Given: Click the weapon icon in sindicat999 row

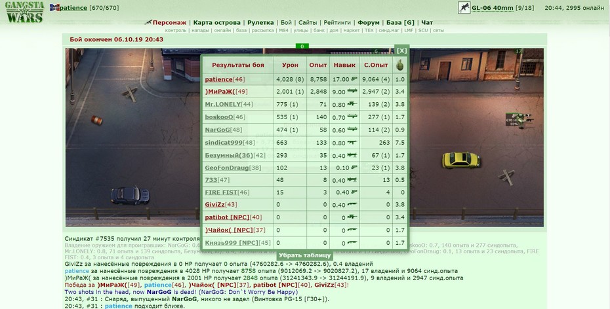Looking at the screenshot, I should pos(352,143).
